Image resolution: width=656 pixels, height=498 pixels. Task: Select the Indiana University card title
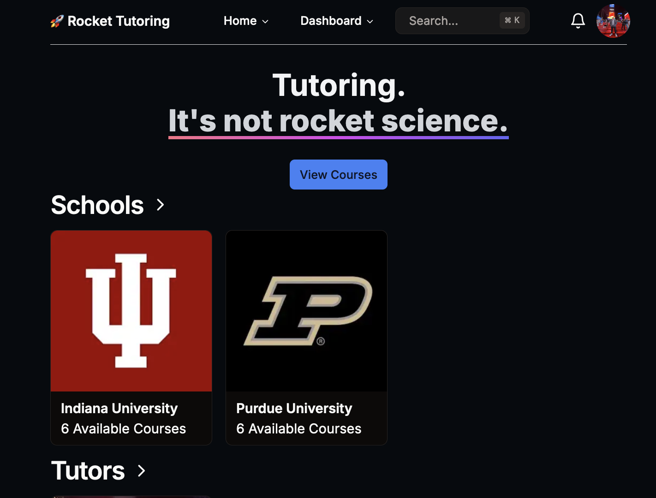coord(119,409)
